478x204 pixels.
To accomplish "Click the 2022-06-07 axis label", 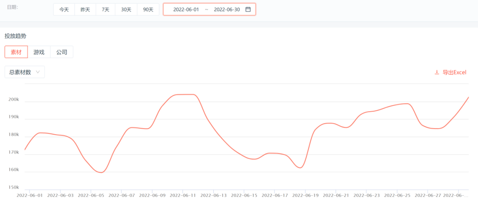I will (121, 195).
